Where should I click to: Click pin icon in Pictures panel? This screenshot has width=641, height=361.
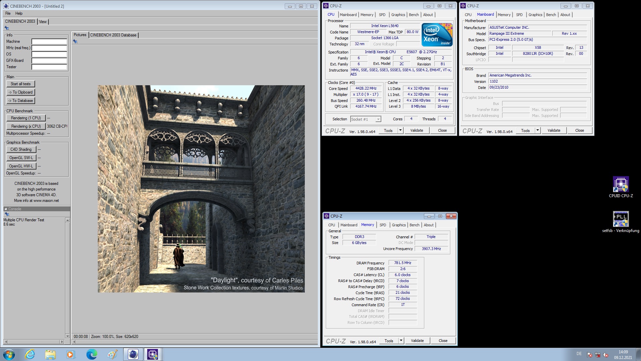(75, 41)
